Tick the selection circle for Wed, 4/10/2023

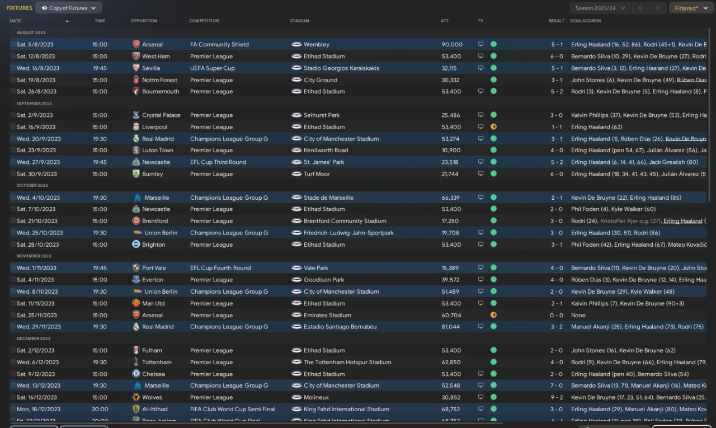[13, 197]
